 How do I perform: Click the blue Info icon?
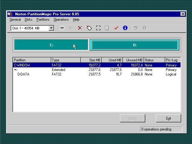coord(125,28)
